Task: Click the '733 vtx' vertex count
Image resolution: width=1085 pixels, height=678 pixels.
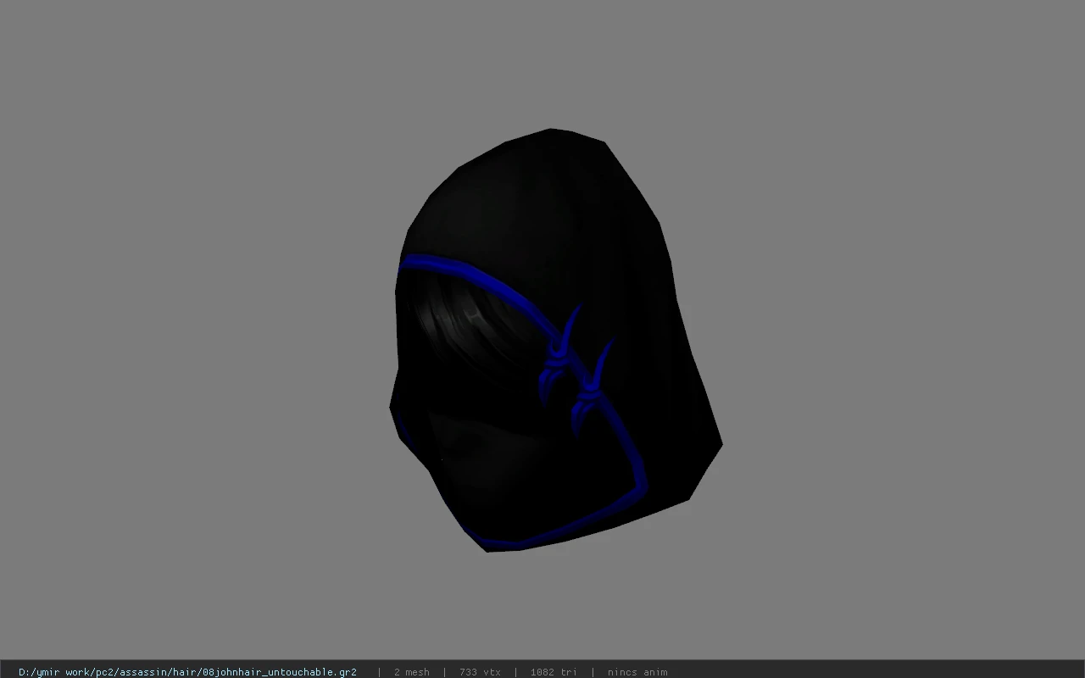Action: click(x=480, y=672)
